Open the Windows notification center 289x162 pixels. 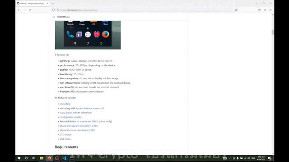point(269,158)
